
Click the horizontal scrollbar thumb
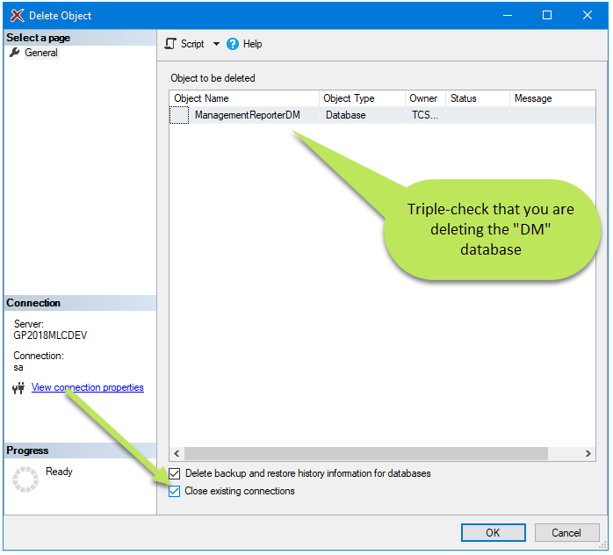point(366,453)
